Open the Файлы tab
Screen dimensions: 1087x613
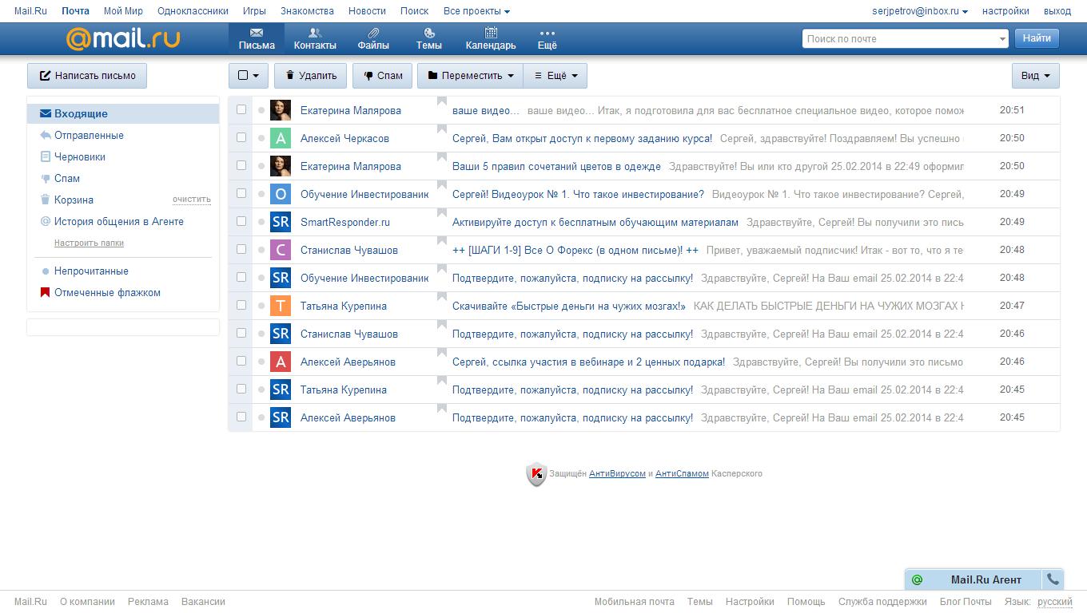[x=373, y=39]
